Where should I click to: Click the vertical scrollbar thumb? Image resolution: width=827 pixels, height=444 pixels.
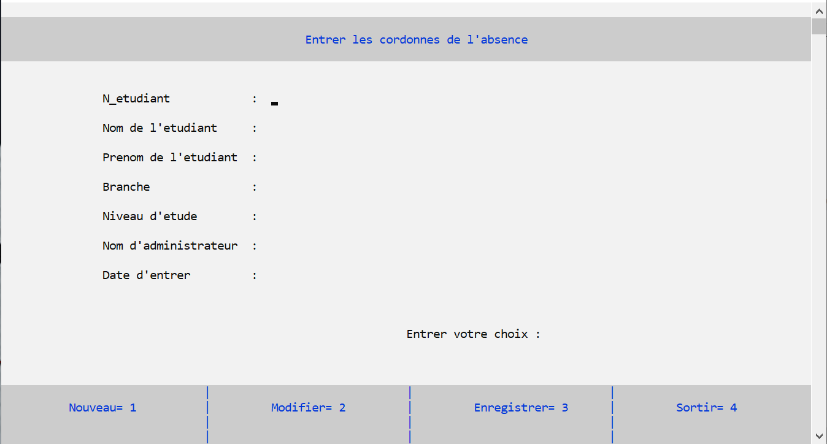click(819, 26)
